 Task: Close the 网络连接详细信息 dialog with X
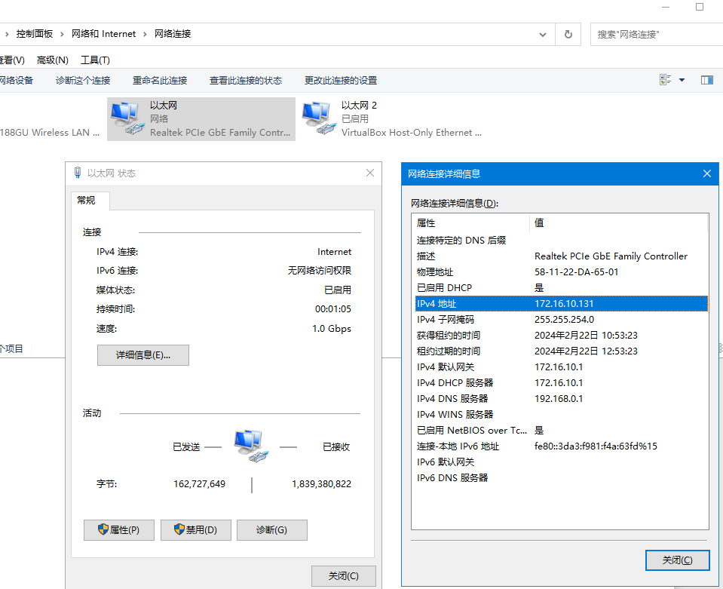706,173
